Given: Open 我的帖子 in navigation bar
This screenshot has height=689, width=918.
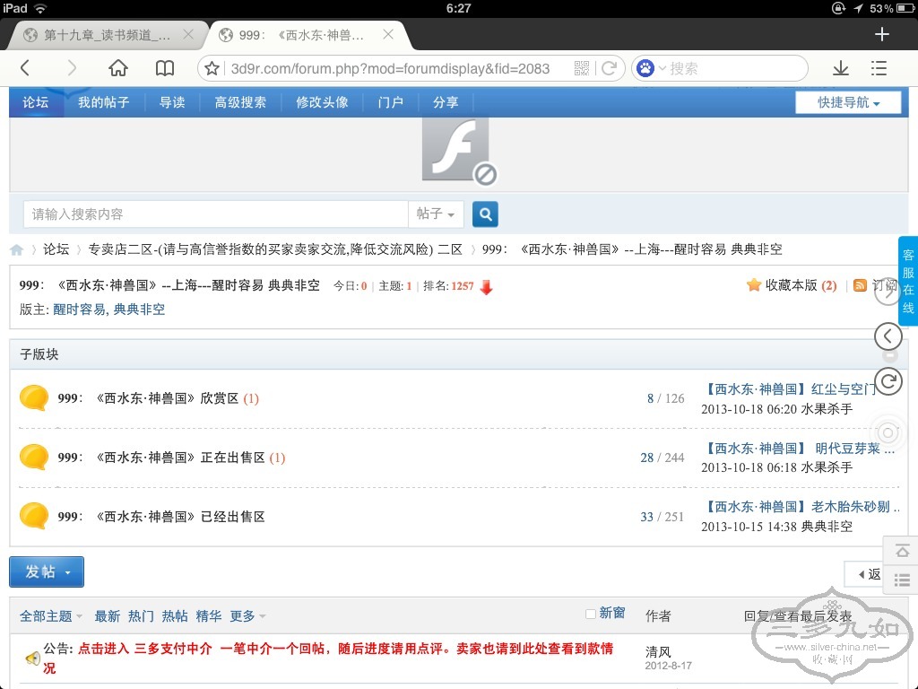Looking at the screenshot, I should point(104,102).
